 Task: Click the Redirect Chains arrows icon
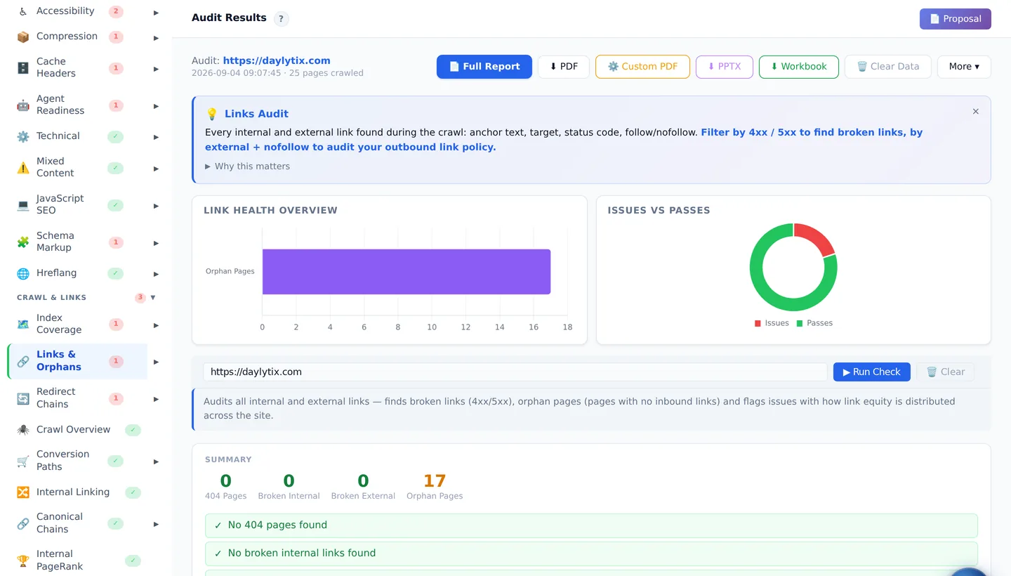tap(23, 398)
